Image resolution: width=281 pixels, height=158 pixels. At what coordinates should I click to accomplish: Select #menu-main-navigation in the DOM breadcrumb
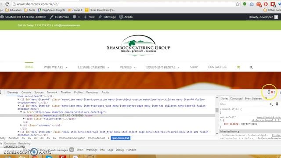[72, 138]
